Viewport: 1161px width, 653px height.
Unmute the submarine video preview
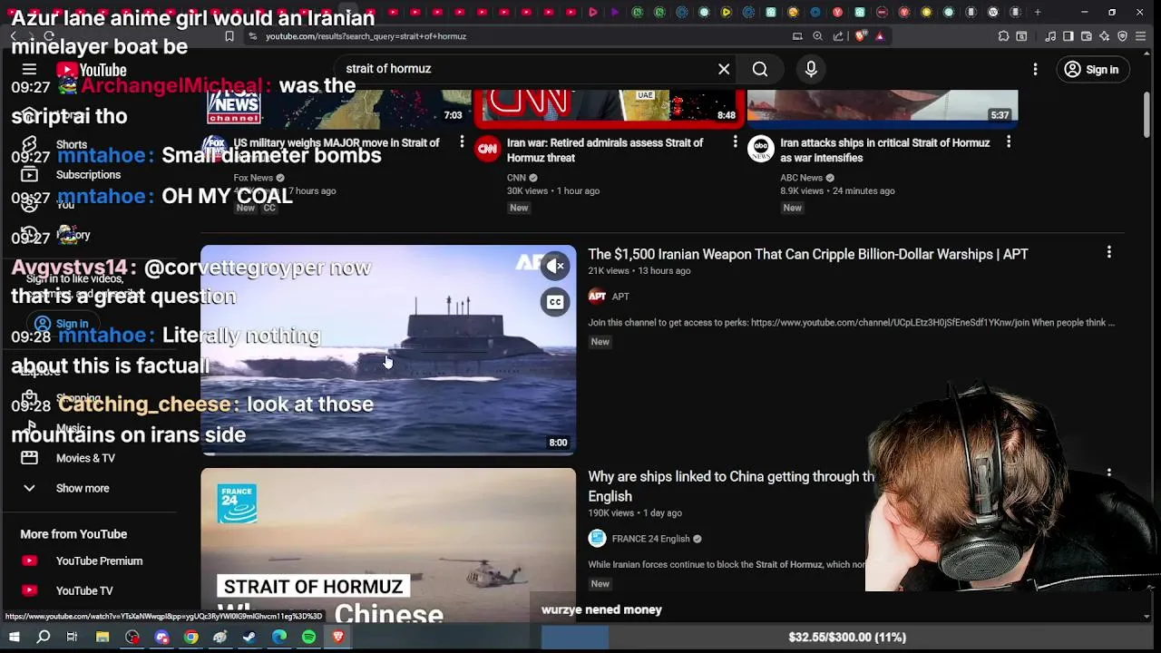point(555,265)
